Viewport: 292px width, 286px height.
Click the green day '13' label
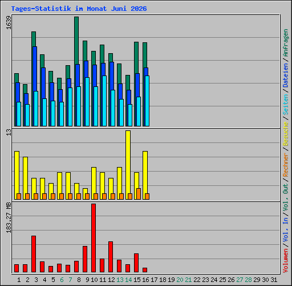point(120,280)
